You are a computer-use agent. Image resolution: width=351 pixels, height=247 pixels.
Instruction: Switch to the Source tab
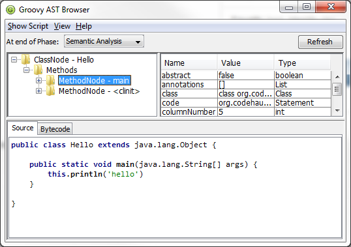click(22, 128)
